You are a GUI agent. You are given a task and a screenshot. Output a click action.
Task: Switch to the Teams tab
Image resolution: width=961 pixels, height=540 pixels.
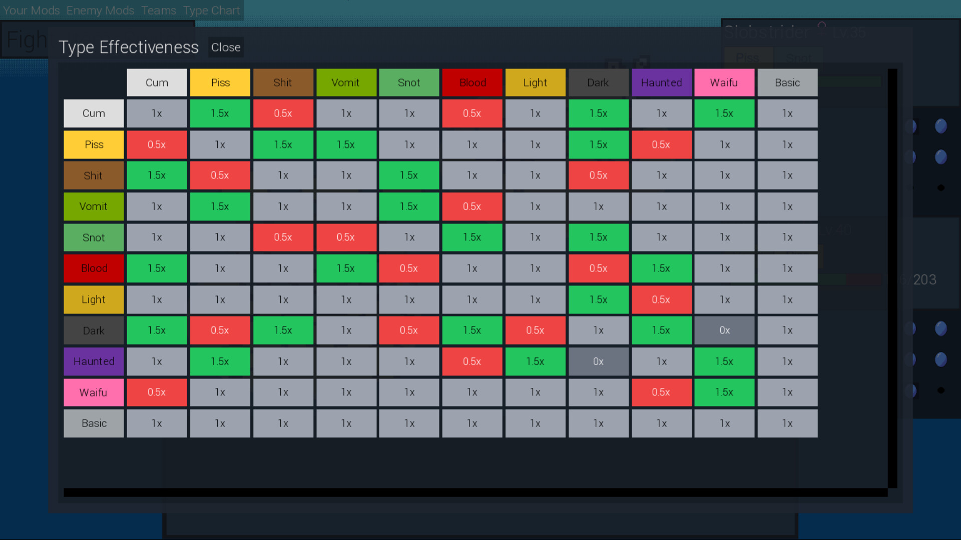pos(159,10)
